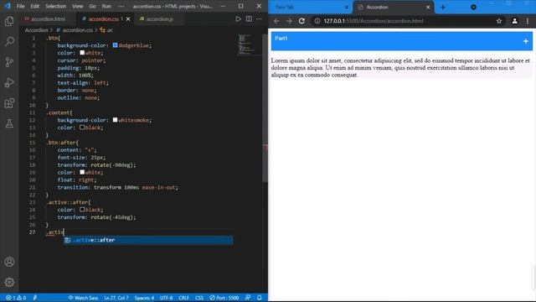Bookmark this page with the star icon
This screenshot has height=302, width=536.
pyautogui.click(x=499, y=21)
